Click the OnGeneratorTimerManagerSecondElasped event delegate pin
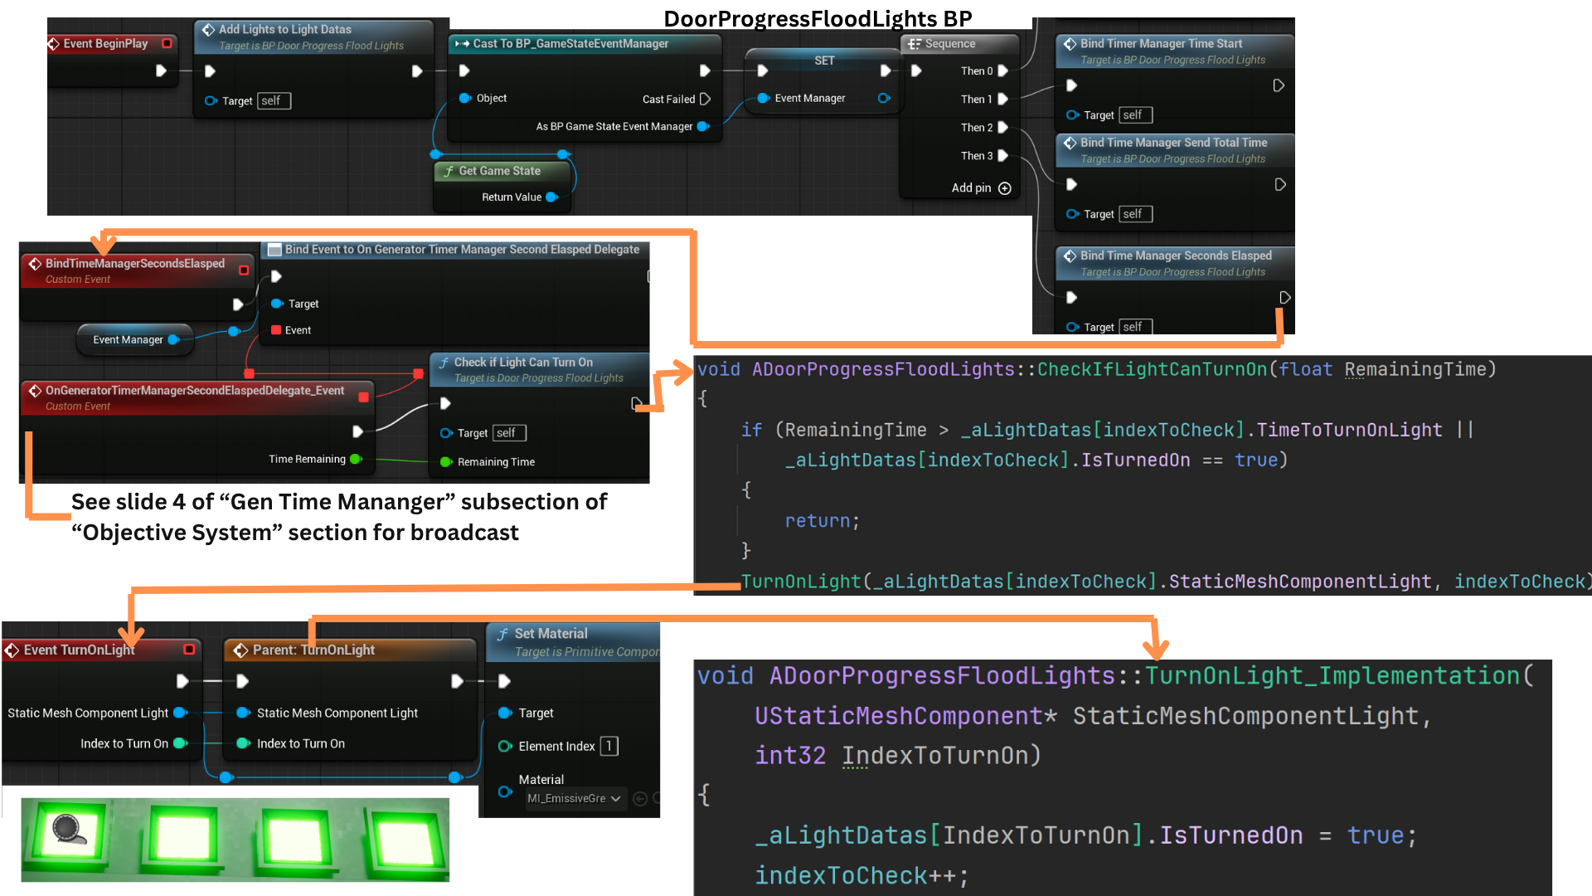 [363, 397]
